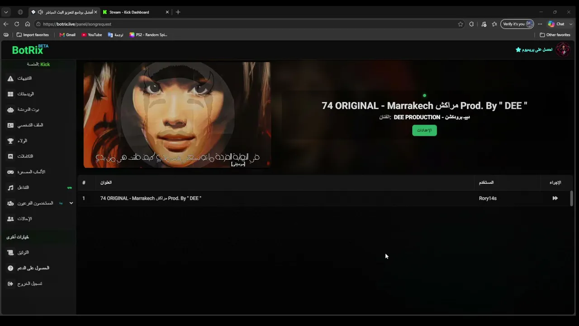Screen dimensions: 579x326
Task: Click the leftmost bookmarks bar pill icon
Action: [x=6, y=35]
